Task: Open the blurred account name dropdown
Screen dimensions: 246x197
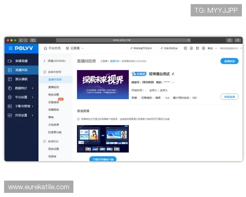Action: click(231, 48)
